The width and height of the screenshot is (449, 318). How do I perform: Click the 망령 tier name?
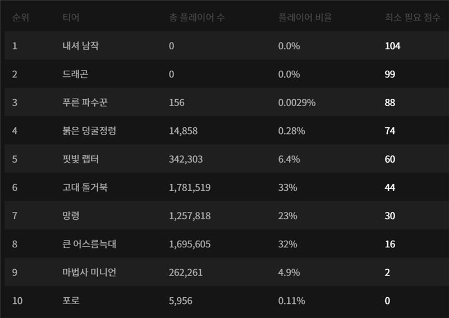(71, 216)
